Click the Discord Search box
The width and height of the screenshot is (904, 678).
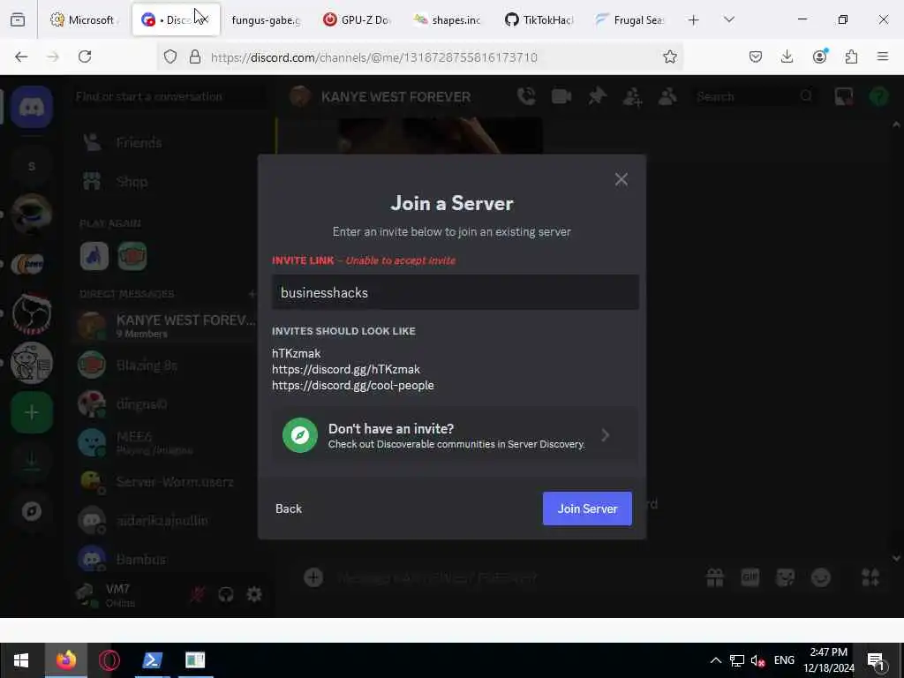pyautogui.click(x=756, y=96)
